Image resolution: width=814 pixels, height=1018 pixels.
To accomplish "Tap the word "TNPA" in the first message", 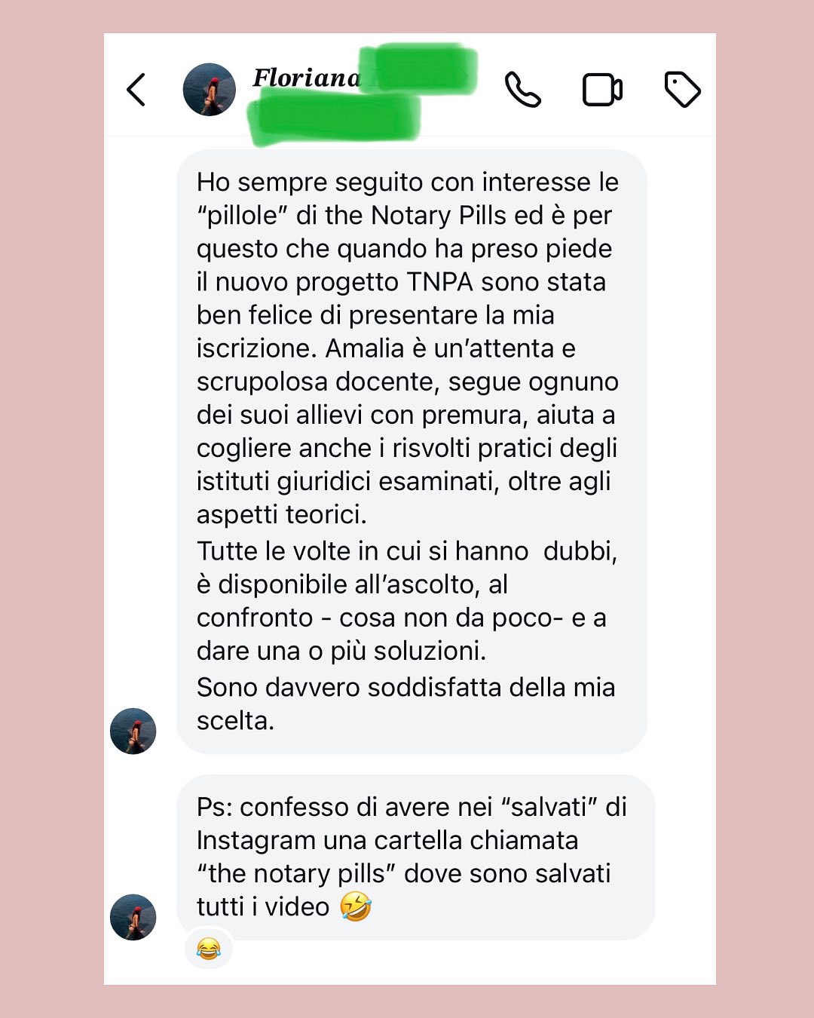I will [440, 282].
